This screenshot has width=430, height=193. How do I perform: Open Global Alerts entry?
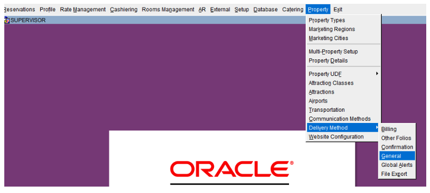point(397,165)
